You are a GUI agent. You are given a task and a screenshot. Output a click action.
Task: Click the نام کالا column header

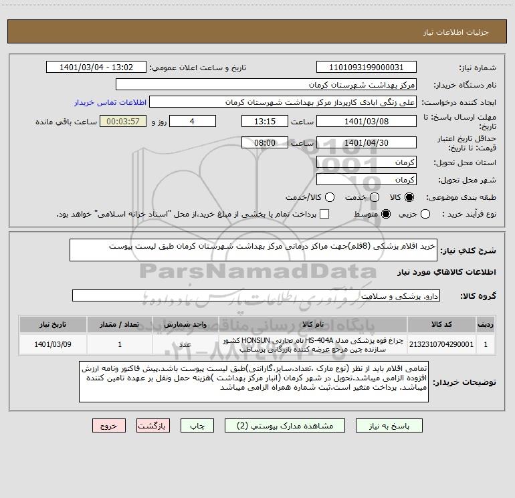point(313,324)
